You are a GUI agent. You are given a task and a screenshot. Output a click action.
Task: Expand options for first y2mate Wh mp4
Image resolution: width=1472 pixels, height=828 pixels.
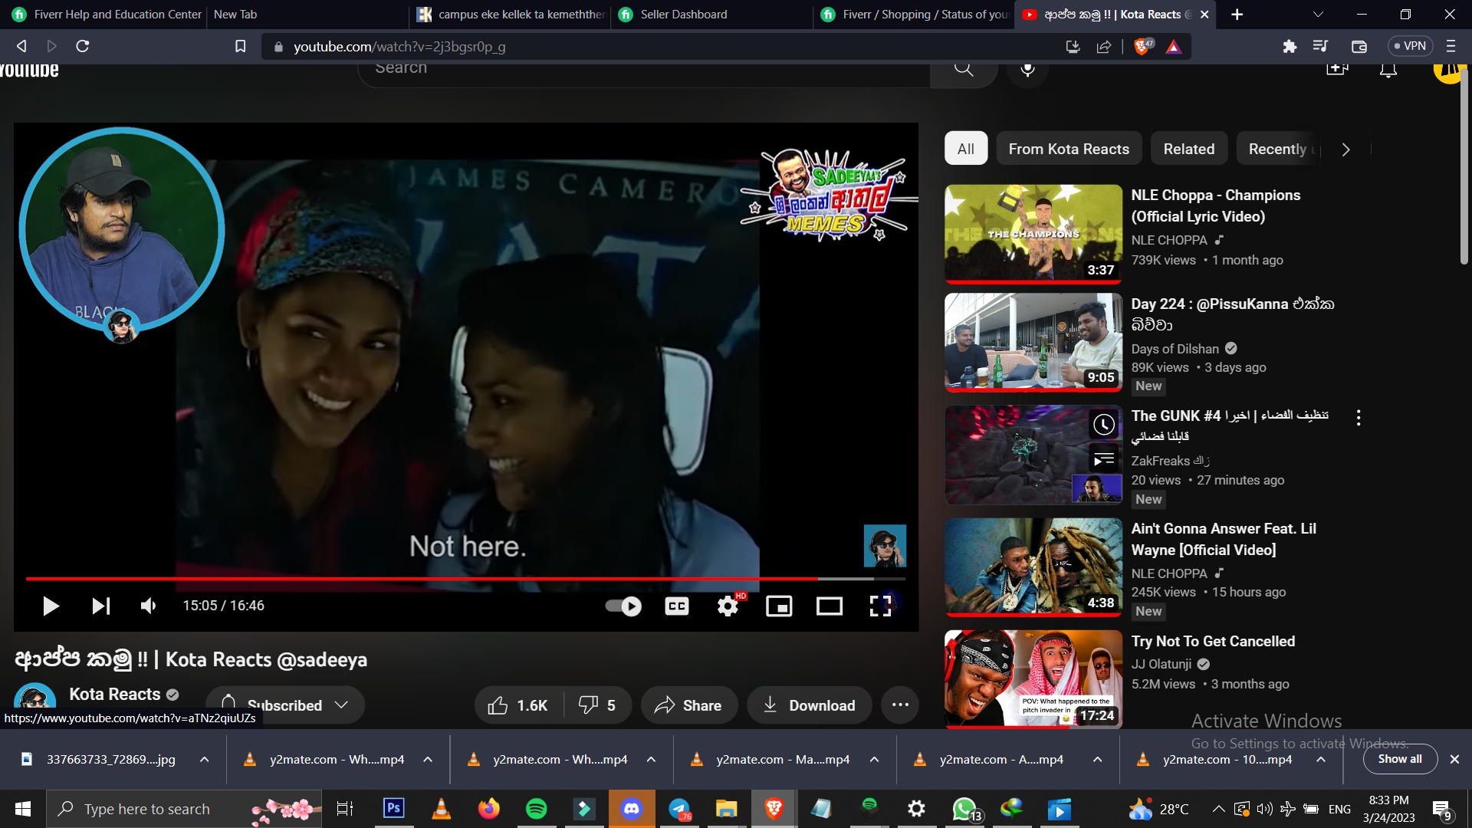point(428,760)
